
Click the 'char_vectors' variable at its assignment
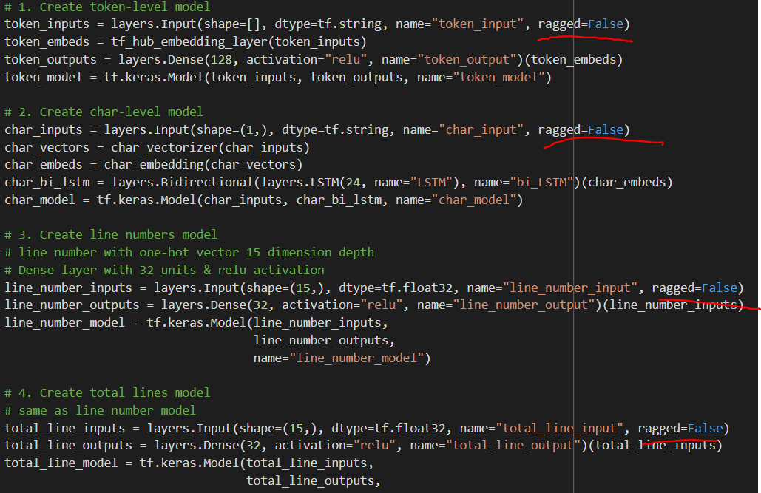click(47, 148)
